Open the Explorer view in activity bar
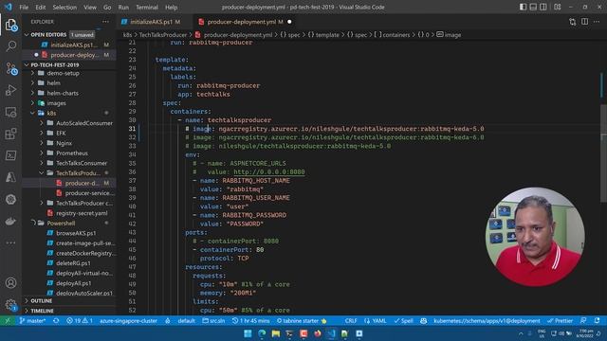607x341 pixels. 10,26
